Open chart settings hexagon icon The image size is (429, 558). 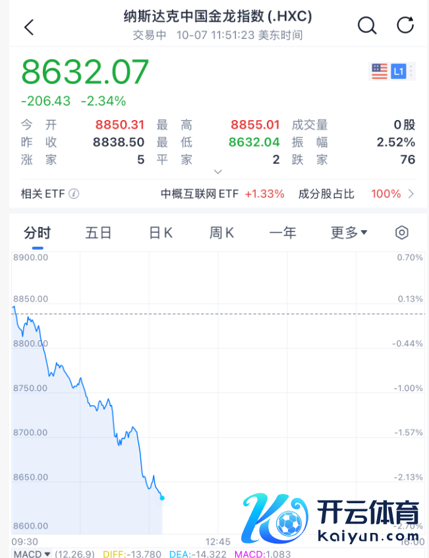click(x=401, y=232)
